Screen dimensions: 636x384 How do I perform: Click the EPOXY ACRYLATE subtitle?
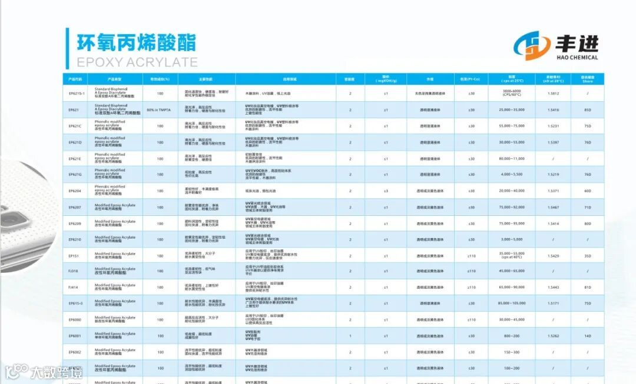[137, 62]
